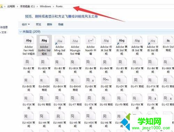
Task: Select the Adobe 仿宋 Std font icon
Action: click(x=106, y=40)
